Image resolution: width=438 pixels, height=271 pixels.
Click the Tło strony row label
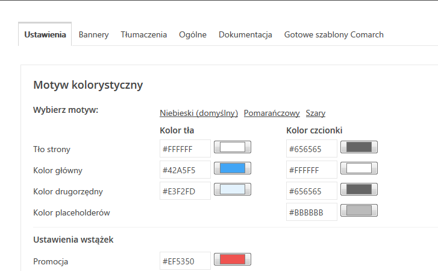click(52, 149)
